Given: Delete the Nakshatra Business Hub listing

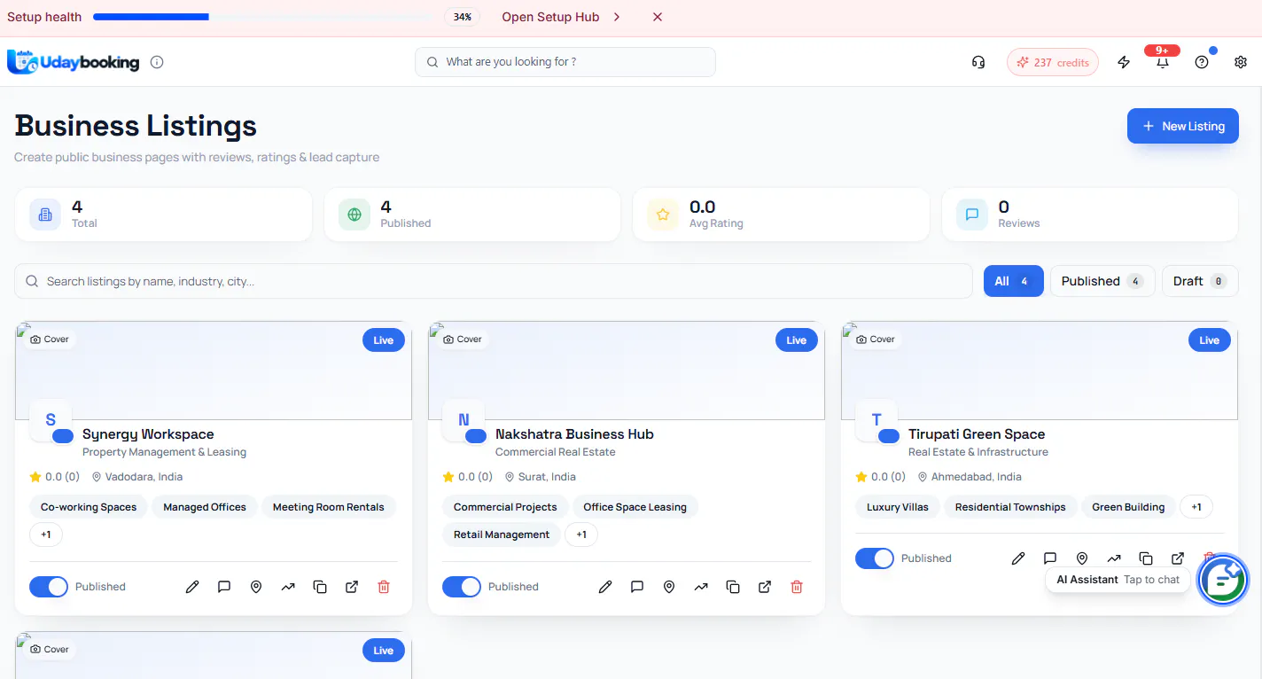Looking at the screenshot, I should point(797,587).
